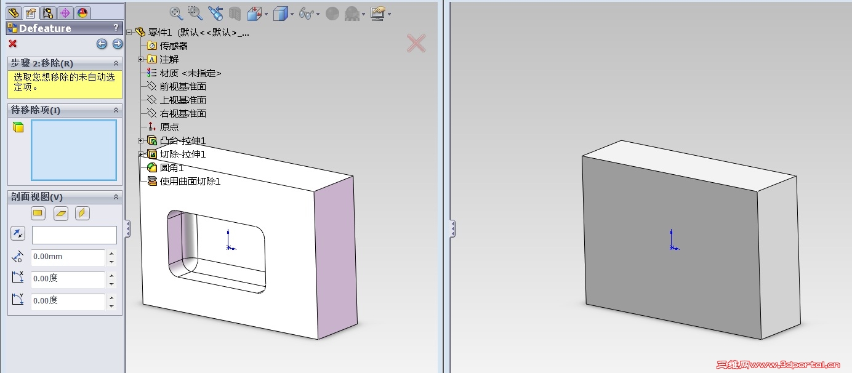The width and height of the screenshot is (852, 373).
Task: Advance to next Defeature step
Action: (x=117, y=44)
